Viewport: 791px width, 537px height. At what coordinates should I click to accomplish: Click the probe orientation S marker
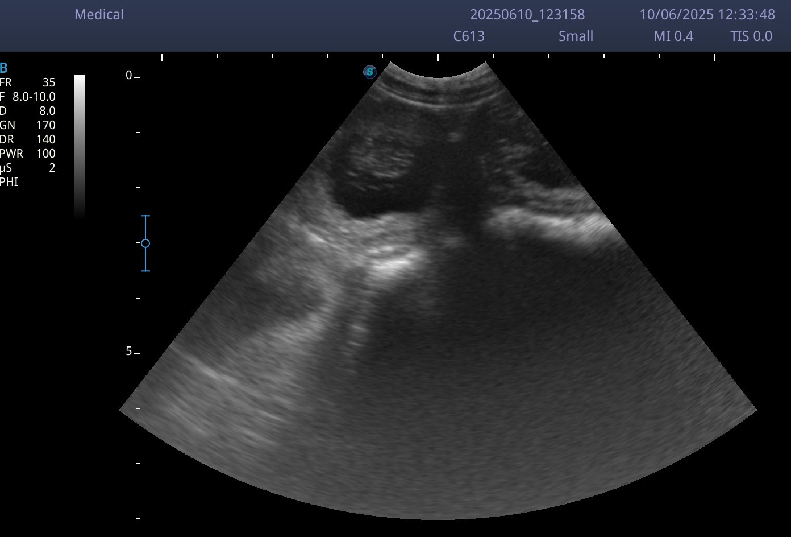coord(370,72)
